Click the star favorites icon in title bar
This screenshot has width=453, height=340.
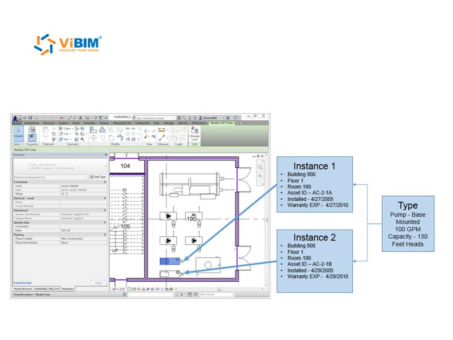click(x=195, y=118)
